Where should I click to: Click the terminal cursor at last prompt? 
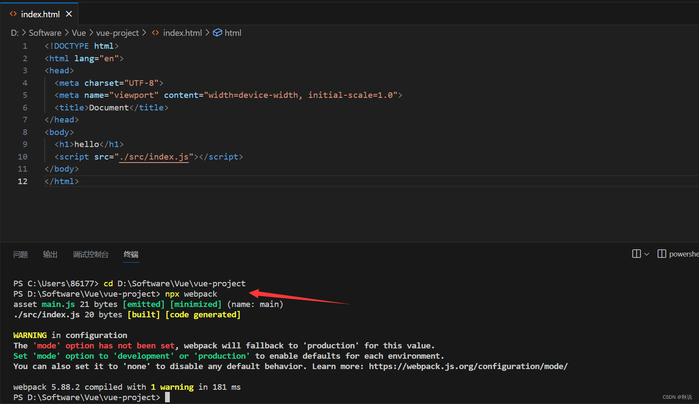click(168, 398)
